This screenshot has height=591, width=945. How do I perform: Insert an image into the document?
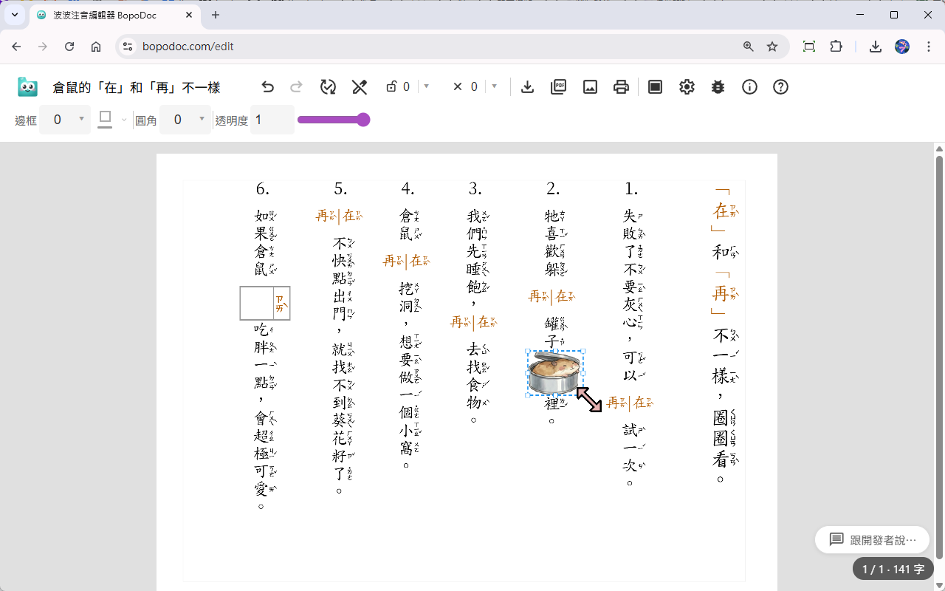(589, 86)
